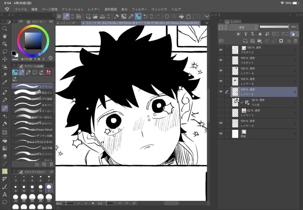Expand the command bar overflow chevron

coord(207,16)
